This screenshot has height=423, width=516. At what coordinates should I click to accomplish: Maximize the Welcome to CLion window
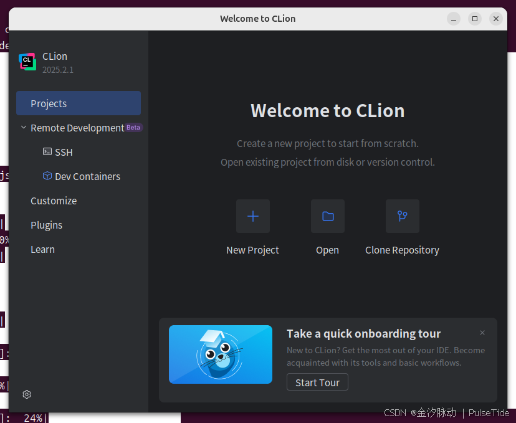475,19
